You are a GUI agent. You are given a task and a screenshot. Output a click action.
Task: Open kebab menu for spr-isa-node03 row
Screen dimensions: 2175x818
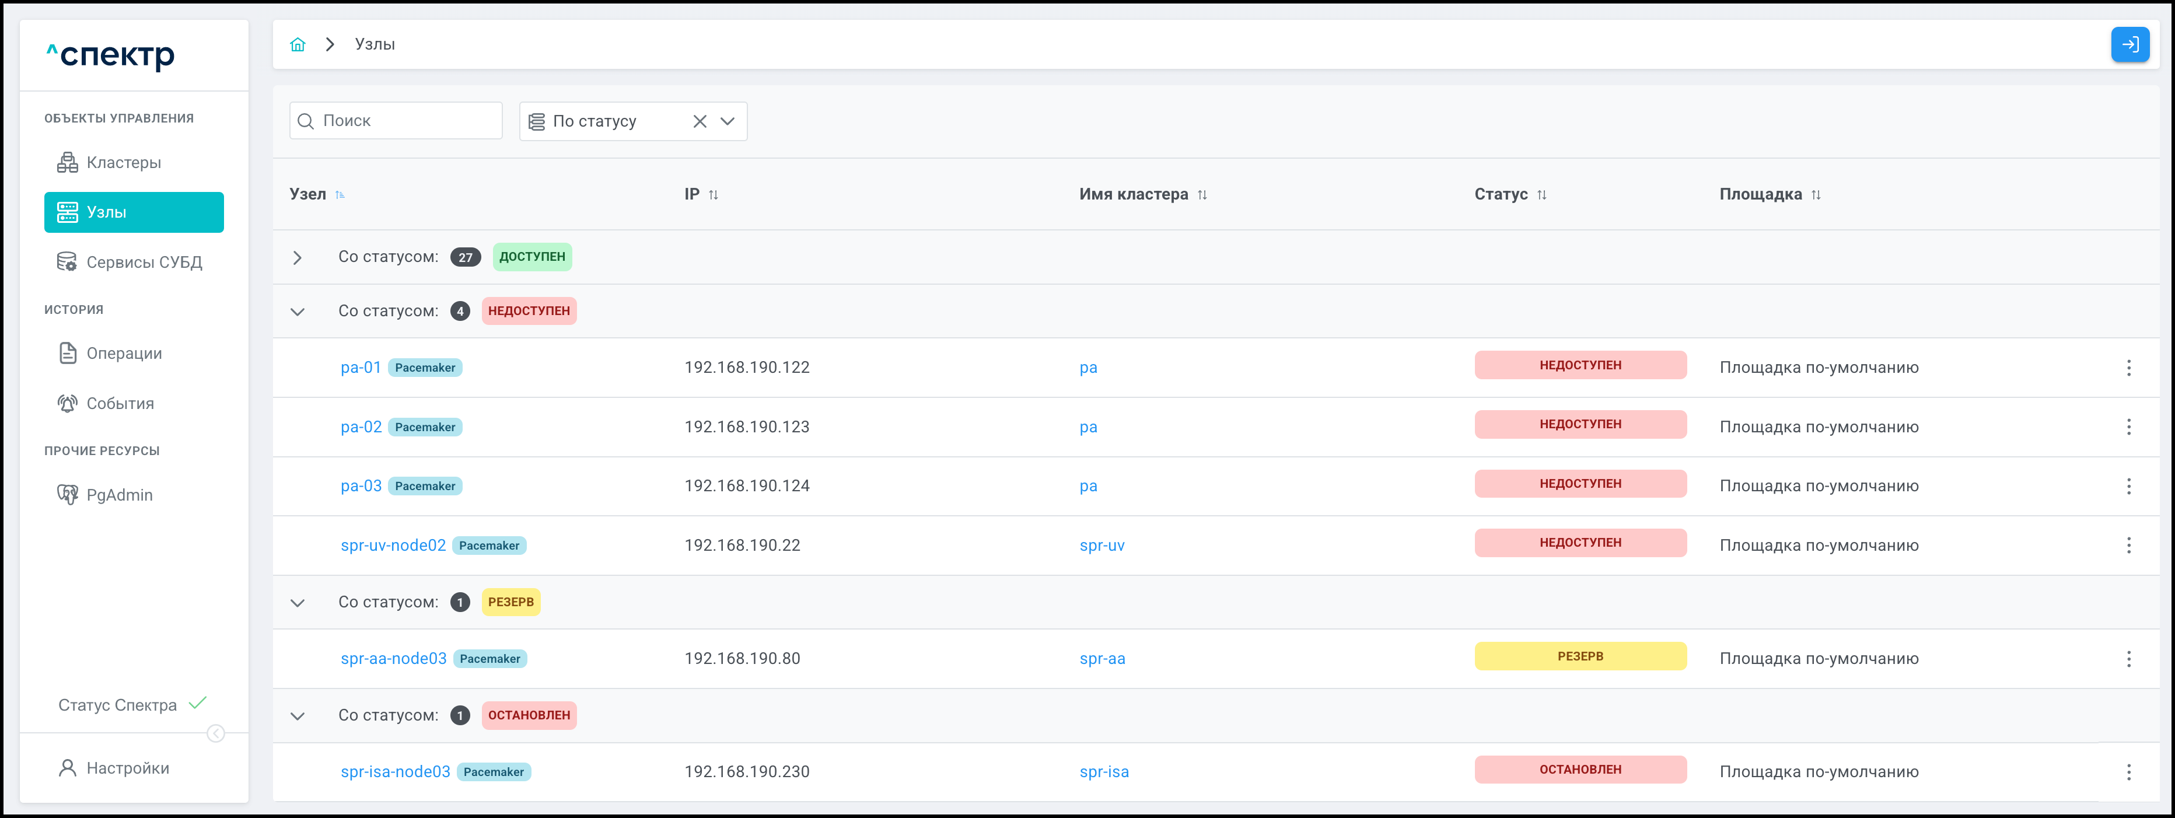2128,771
